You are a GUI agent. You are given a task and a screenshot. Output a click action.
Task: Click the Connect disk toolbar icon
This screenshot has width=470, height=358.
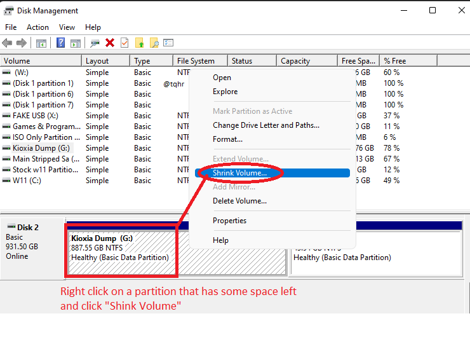(x=95, y=43)
